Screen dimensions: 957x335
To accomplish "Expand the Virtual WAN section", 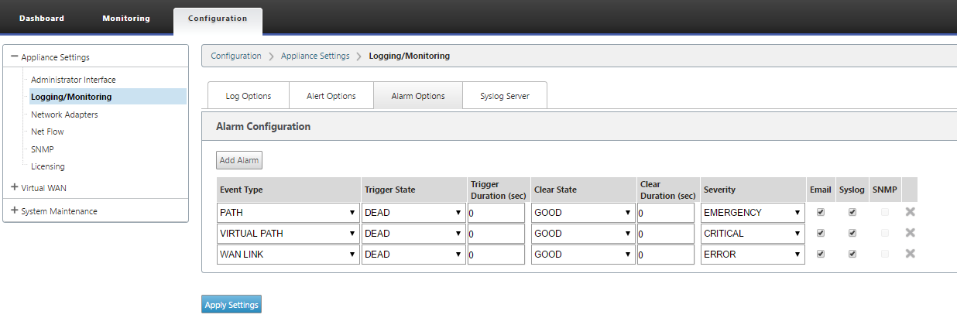I will [x=14, y=187].
